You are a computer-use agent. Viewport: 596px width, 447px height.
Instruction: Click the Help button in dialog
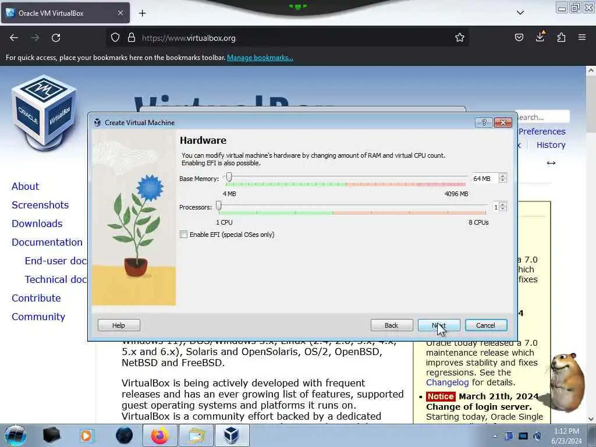tap(119, 325)
